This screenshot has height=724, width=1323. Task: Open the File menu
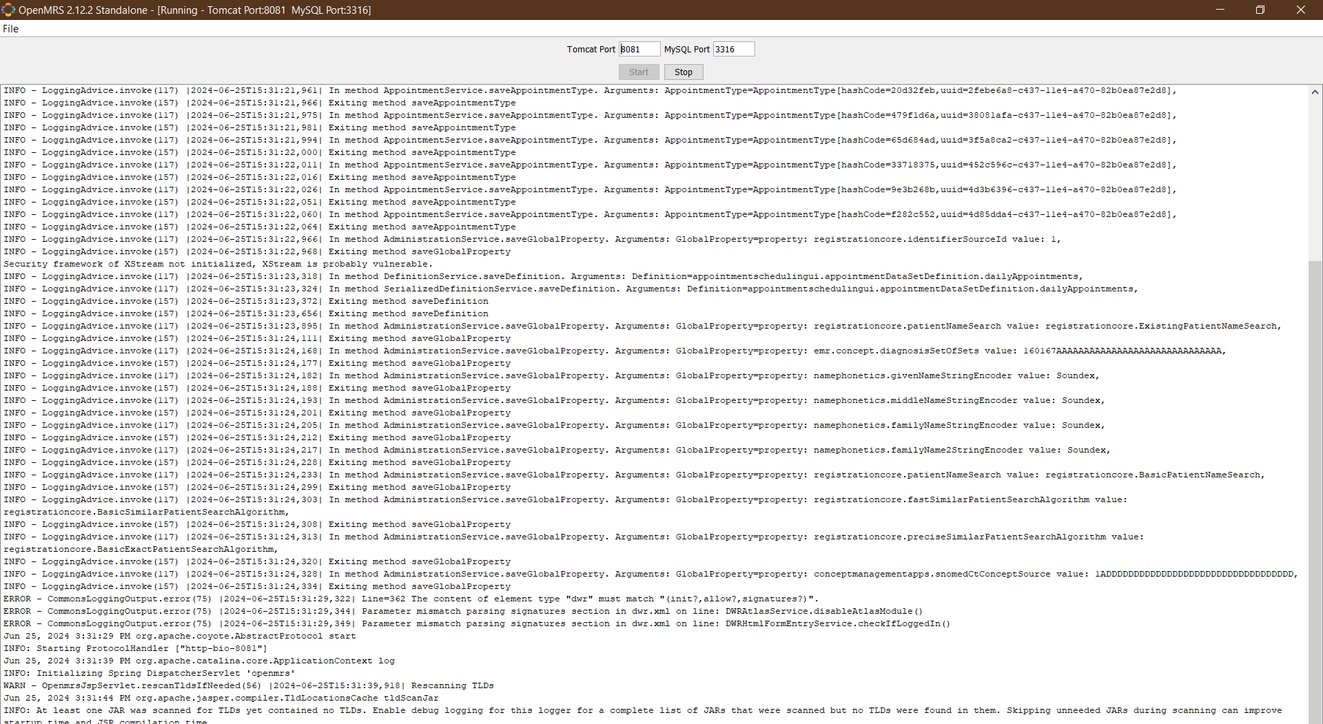(10, 29)
